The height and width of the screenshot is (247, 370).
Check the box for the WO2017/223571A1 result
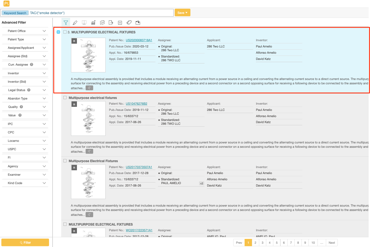click(65, 224)
